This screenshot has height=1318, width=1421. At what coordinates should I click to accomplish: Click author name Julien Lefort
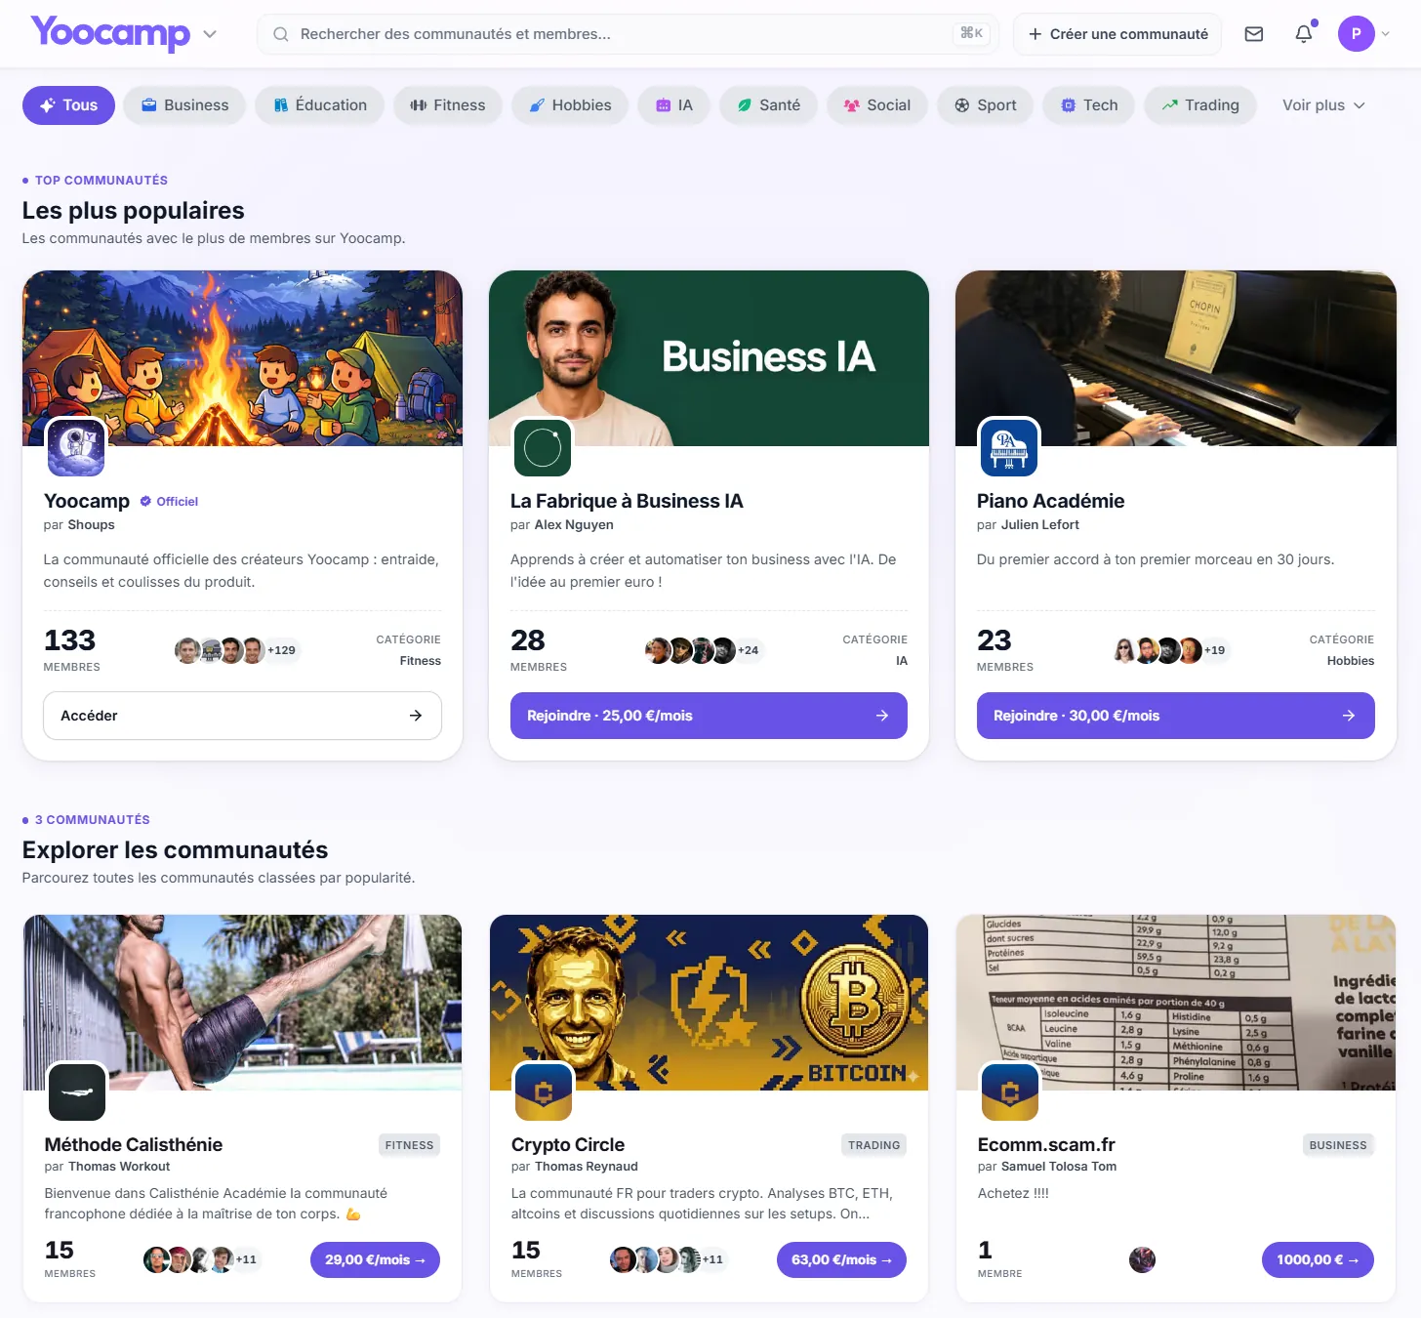pos(1040,524)
